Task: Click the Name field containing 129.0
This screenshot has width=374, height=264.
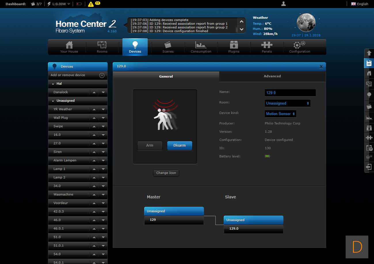Action: pyautogui.click(x=290, y=93)
